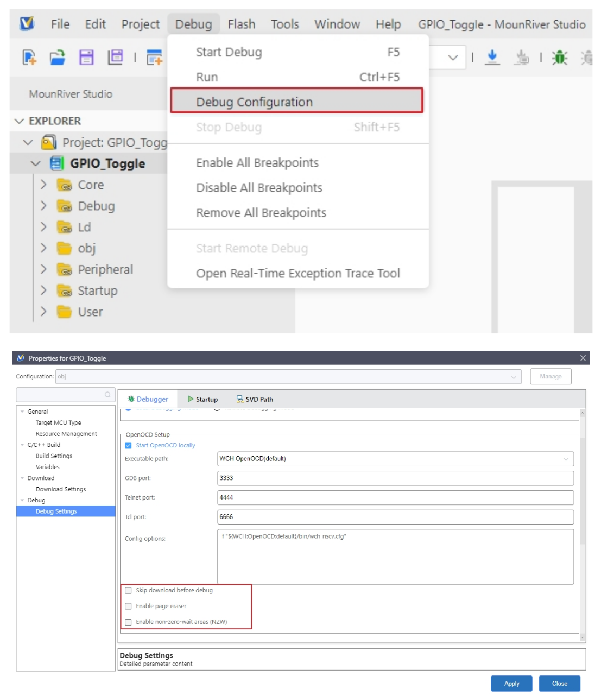This screenshot has height=695, width=595.
Task: Click the obj folder icon
Action: click(x=65, y=249)
